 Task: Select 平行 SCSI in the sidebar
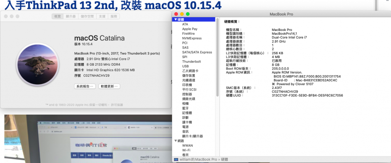coord(189,89)
